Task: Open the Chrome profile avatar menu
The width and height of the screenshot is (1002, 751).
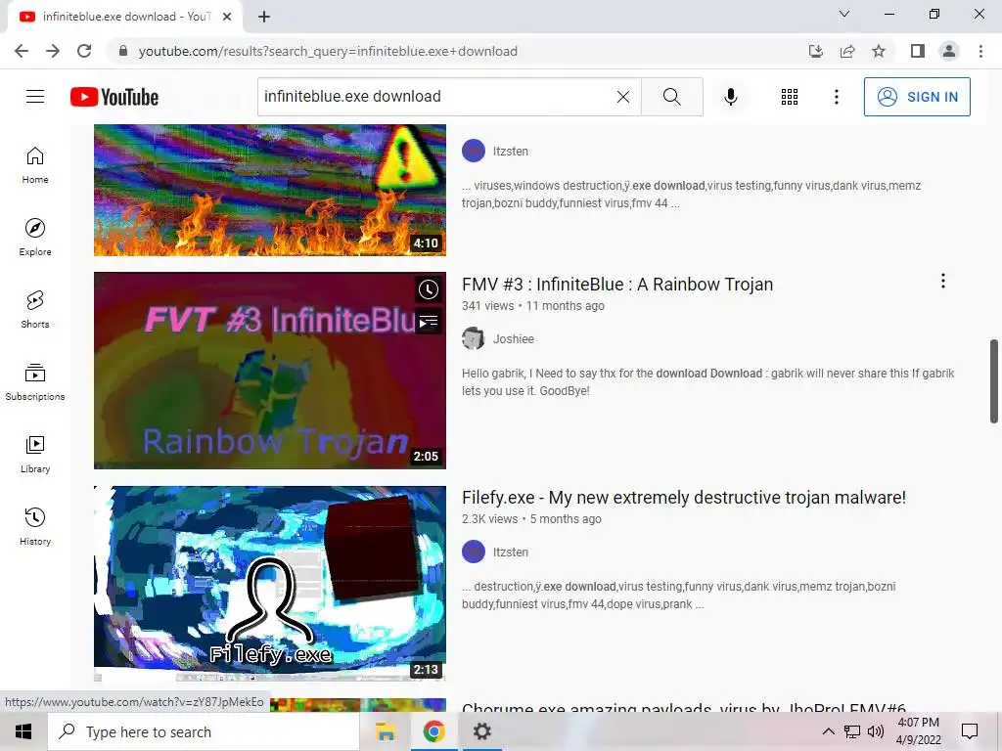Action: [949, 51]
